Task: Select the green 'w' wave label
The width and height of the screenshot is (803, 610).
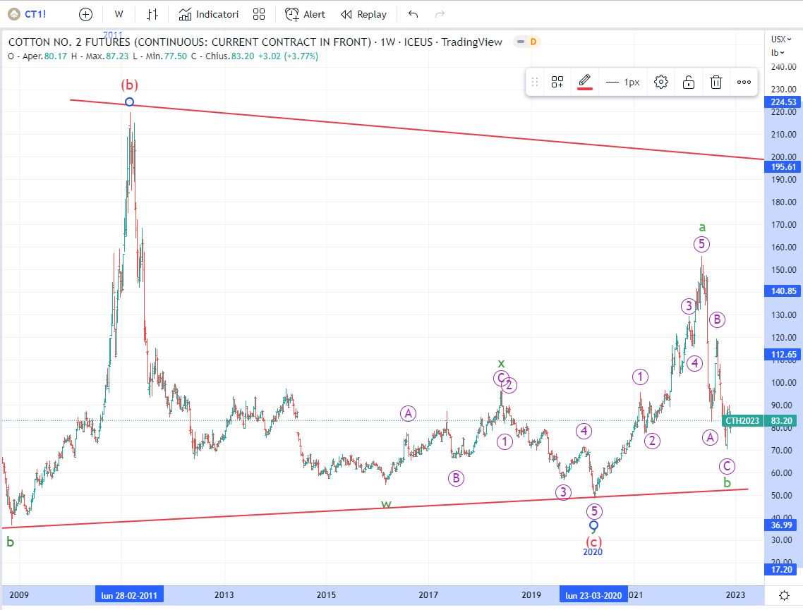Action: [x=386, y=504]
